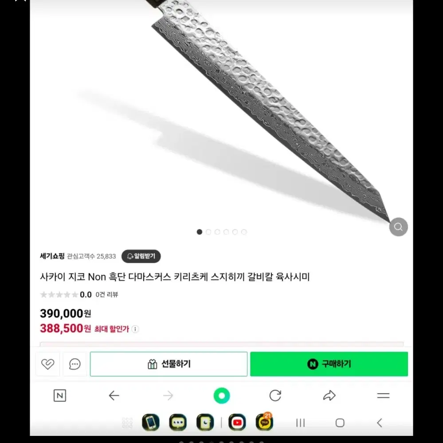The width and height of the screenshot is (443, 443).
Task: Reload the page with refresh icon
Action: (275, 395)
